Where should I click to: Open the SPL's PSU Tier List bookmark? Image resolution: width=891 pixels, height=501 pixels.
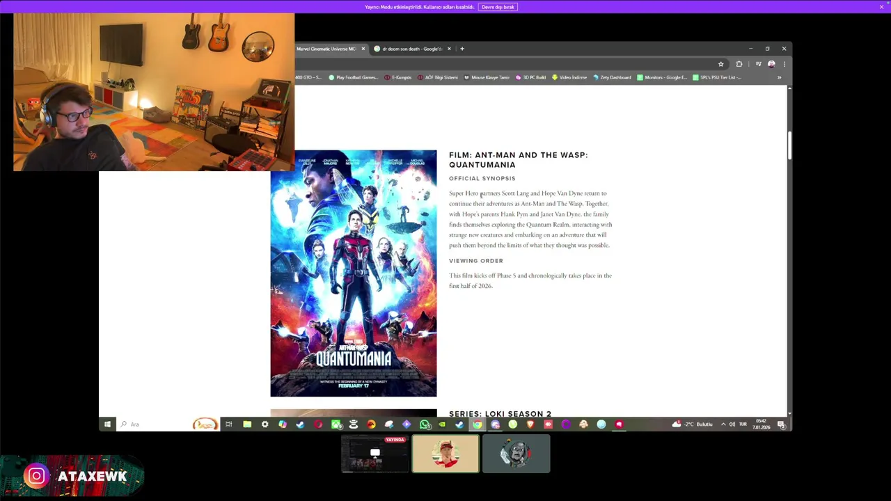tap(717, 77)
